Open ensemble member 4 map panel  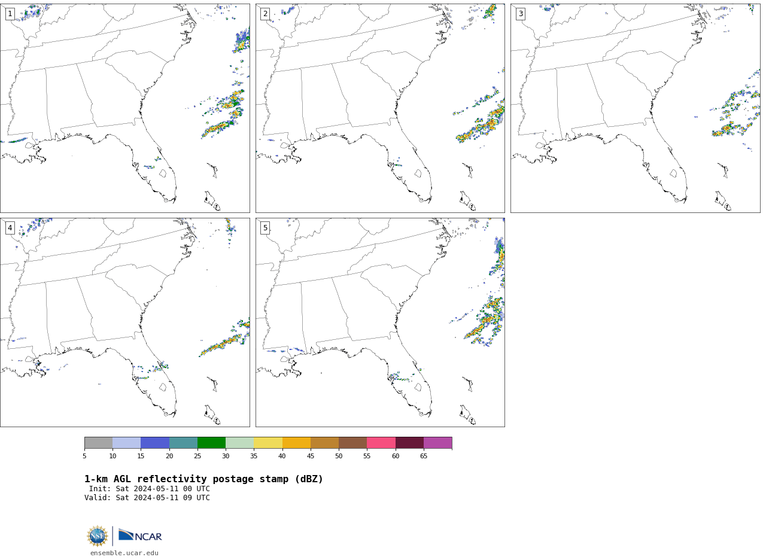(124, 322)
